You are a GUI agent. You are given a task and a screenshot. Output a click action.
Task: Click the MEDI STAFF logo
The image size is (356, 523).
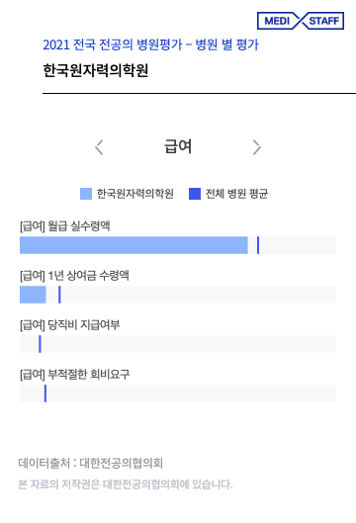301,21
